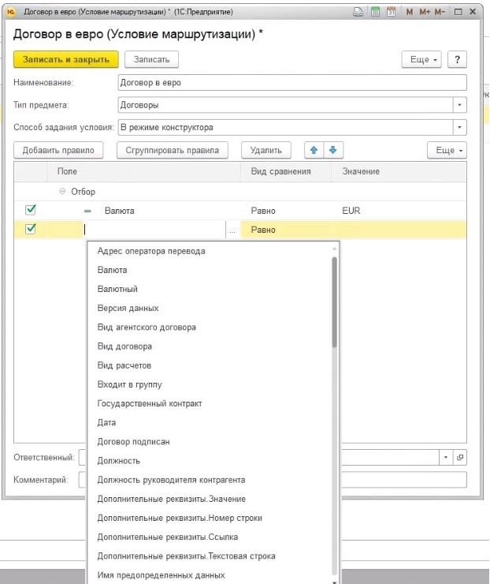The width and height of the screenshot is (490, 584).
Task: Pick Договор подписан from the list
Action: pos(133,442)
